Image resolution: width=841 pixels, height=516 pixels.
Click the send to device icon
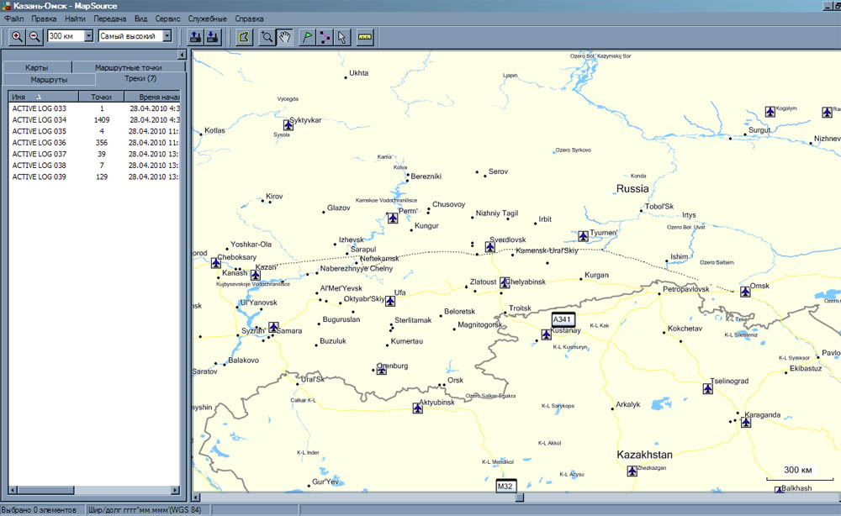coord(195,36)
